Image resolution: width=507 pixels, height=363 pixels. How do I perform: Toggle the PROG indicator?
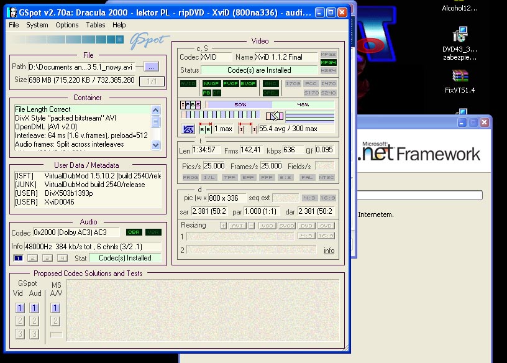pyautogui.click(x=190, y=177)
